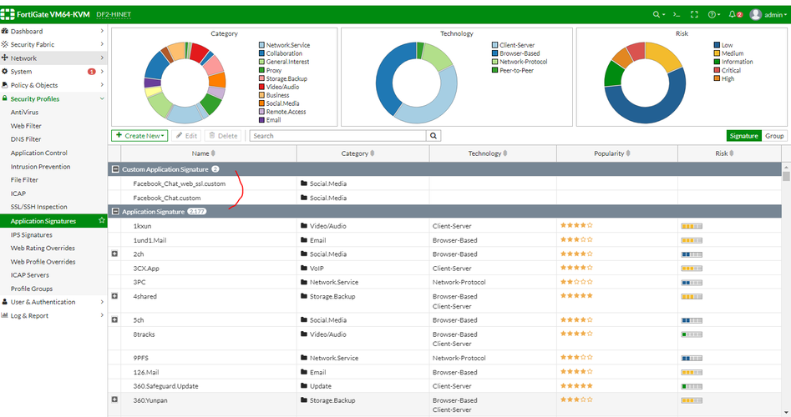The width and height of the screenshot is (791, 417).
Task: Click the Dashboard icon in sidebar
Action: [x=4, y=31]
